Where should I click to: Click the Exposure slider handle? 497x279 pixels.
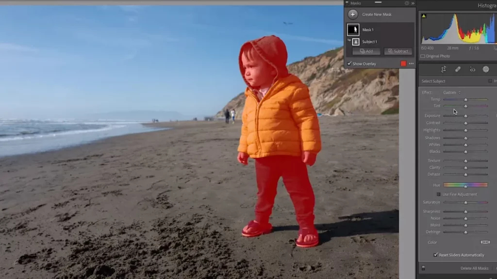[x=465, y=116]
